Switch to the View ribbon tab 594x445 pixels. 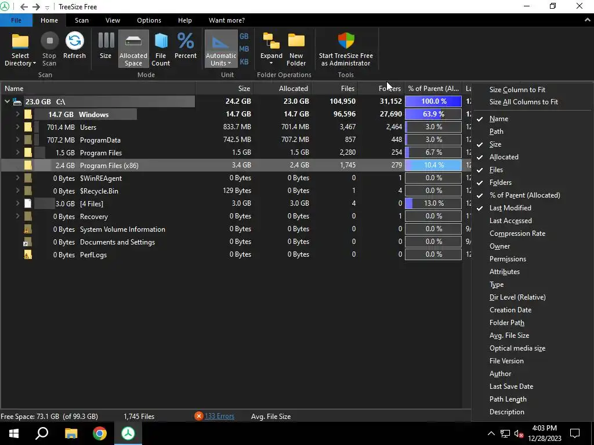[x=113, y=20]
